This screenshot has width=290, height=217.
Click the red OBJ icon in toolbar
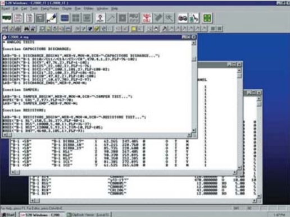click(x=147, y=18)
